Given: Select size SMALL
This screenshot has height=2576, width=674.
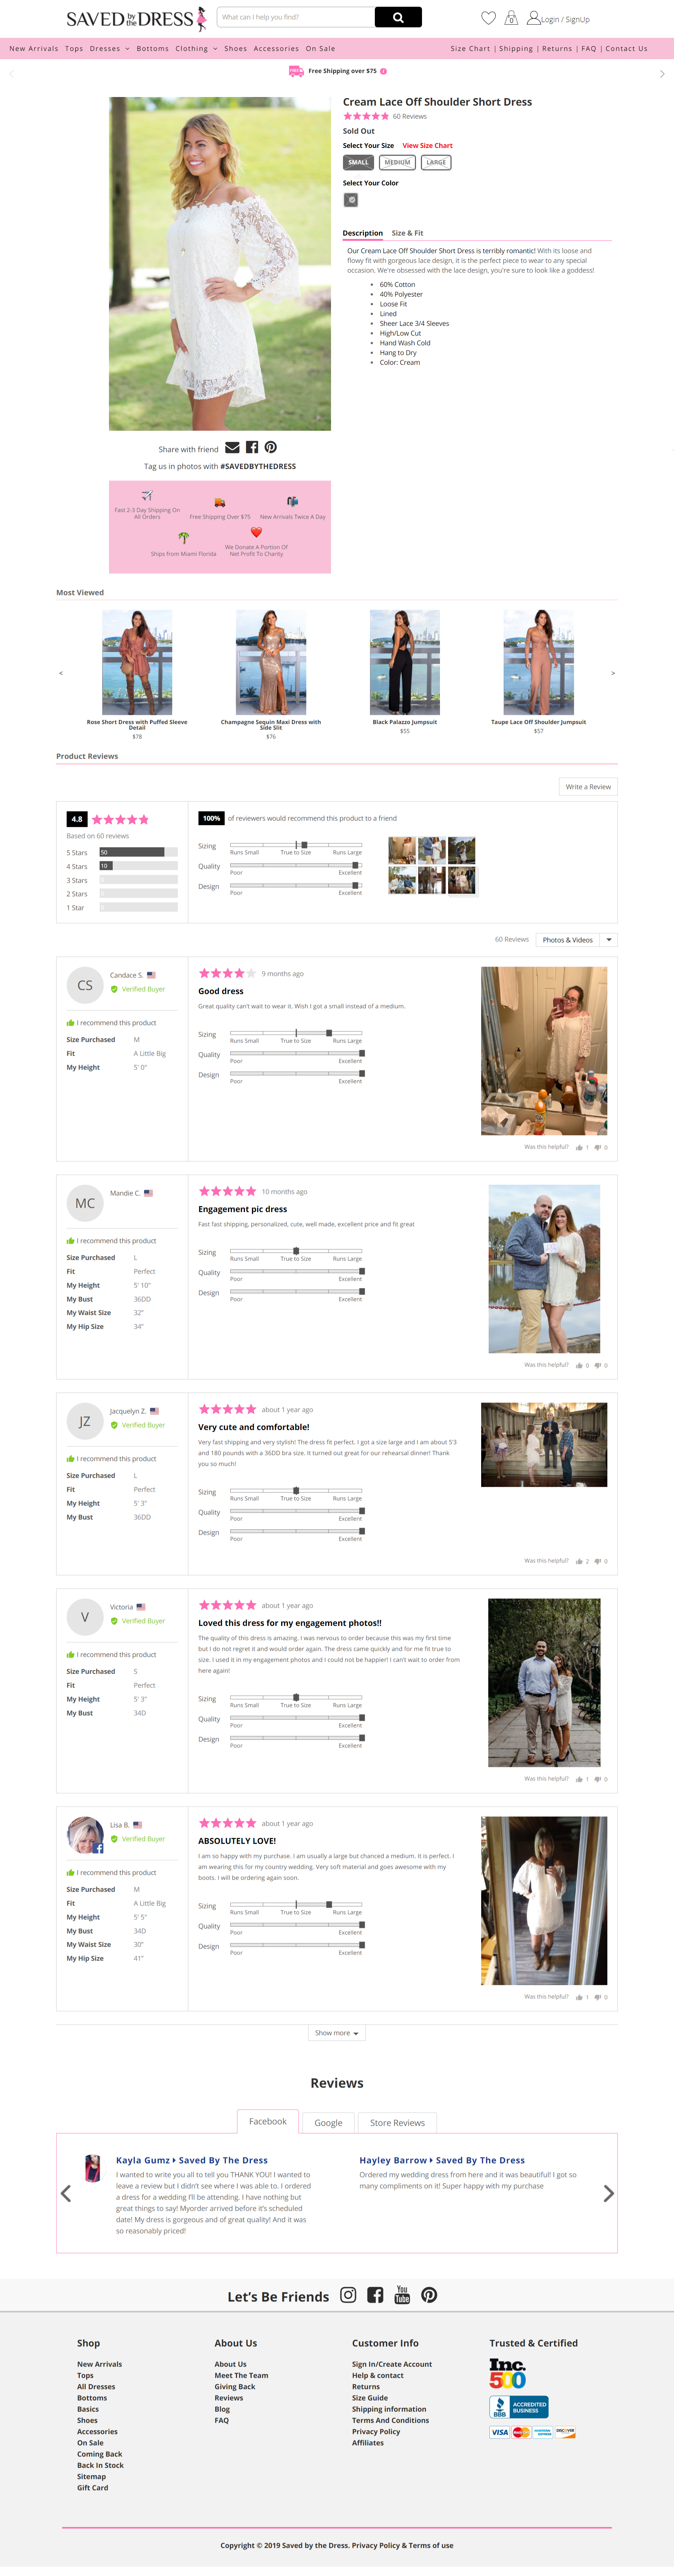Looking at the screenshot, I should tap(358, 162).
